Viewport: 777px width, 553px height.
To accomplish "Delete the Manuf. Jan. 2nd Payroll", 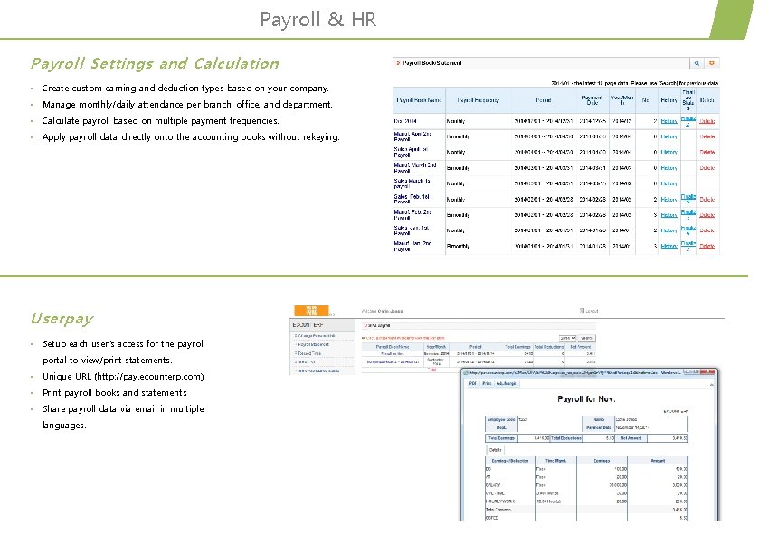I will tap(707, 246).
